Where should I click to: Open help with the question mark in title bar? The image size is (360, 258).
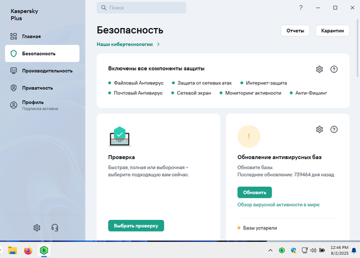coord(301,8)
